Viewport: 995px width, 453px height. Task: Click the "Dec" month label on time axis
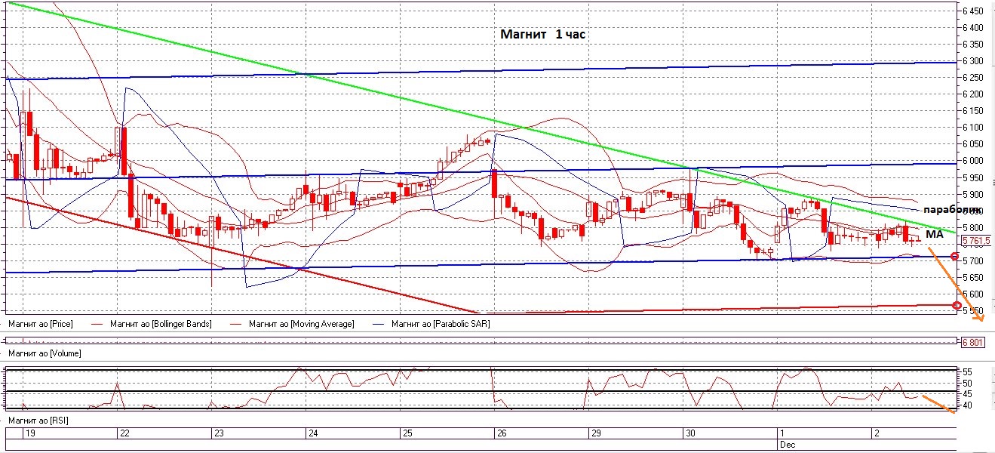point(787,445)
